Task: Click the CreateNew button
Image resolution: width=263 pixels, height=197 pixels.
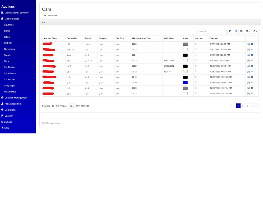Action: (50, 15)
